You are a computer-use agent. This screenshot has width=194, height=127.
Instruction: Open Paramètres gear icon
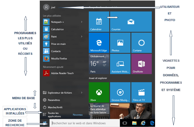click(x=45, y=100)
